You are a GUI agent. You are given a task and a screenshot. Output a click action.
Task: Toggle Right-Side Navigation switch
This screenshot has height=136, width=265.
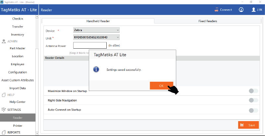click(253, 100)
